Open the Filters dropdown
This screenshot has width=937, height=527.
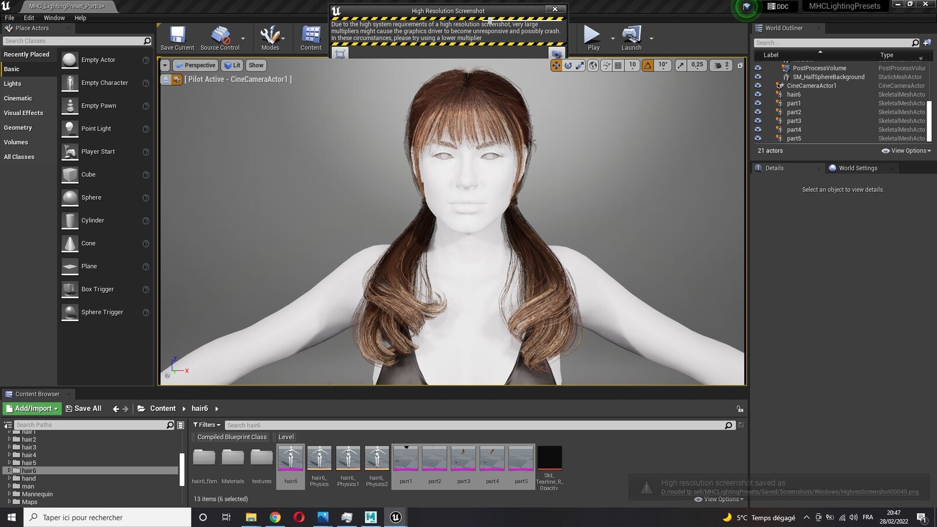pos(207,425)
